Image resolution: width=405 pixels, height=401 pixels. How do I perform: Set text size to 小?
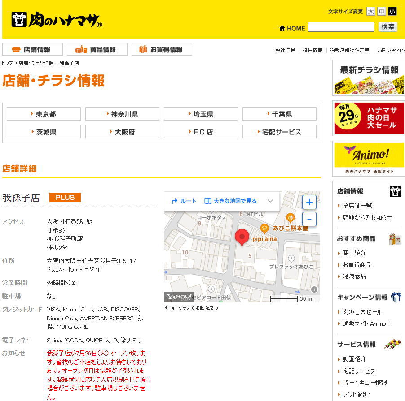[392, 11]
